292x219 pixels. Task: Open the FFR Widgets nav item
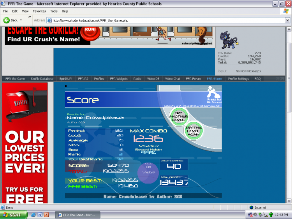pyautogui.click(x=119, y=79)
